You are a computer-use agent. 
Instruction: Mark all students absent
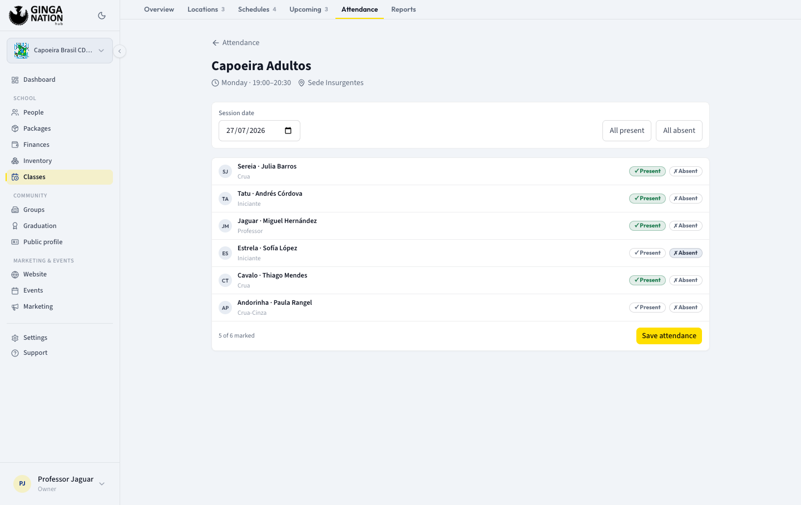click(x=679, y=131)
